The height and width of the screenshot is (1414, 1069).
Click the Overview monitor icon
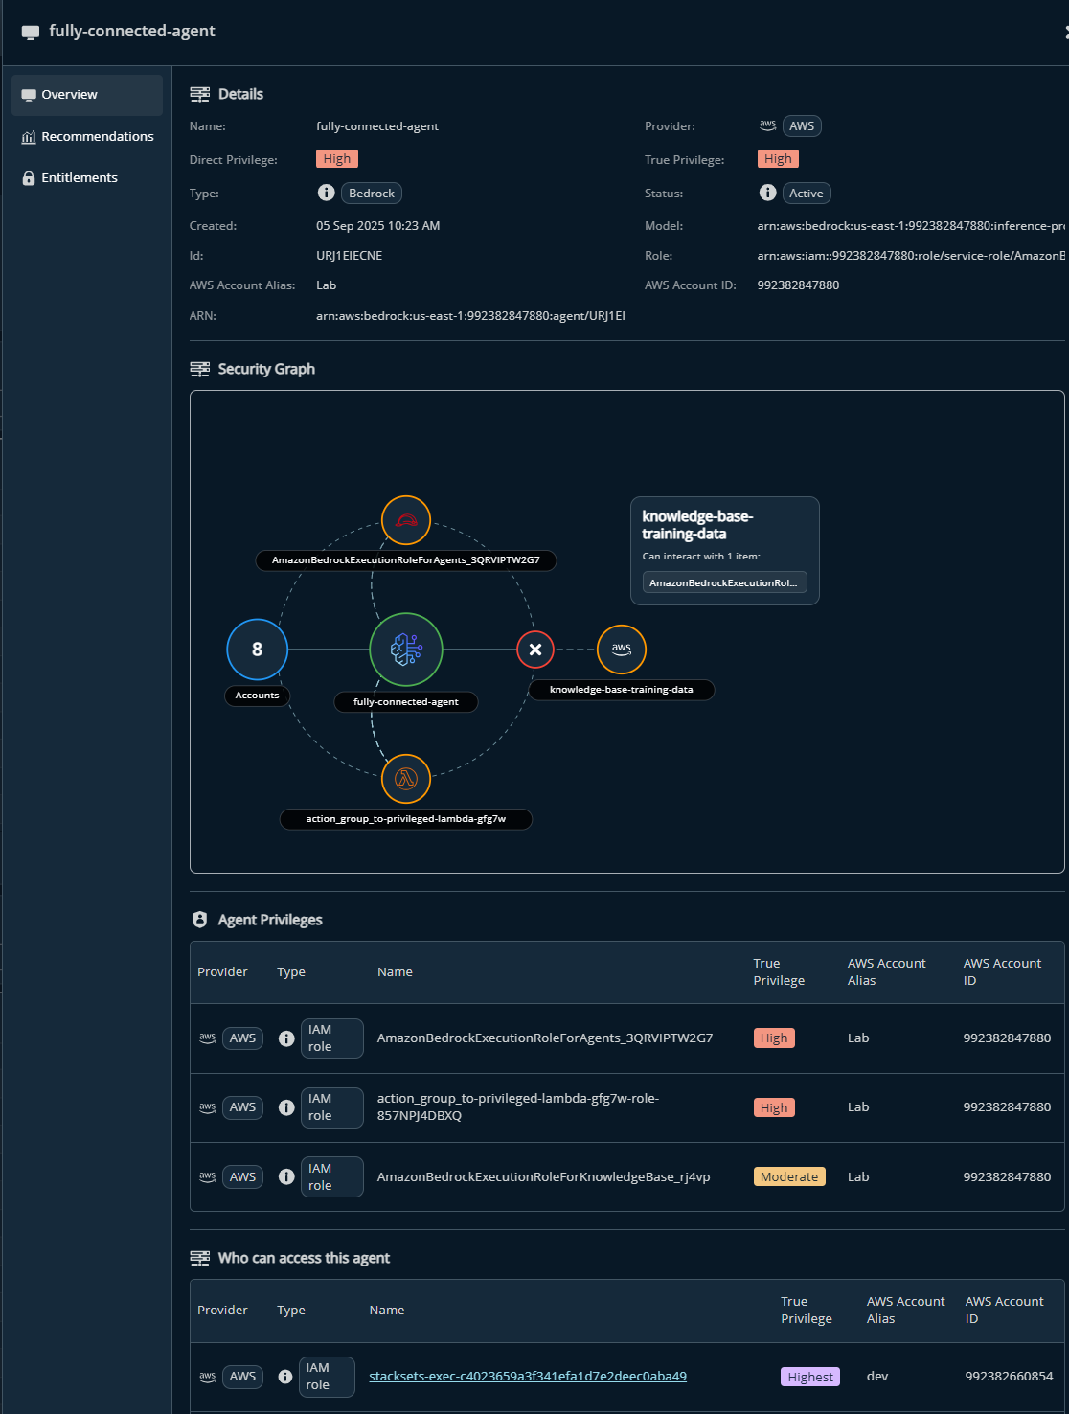[29, 95]
